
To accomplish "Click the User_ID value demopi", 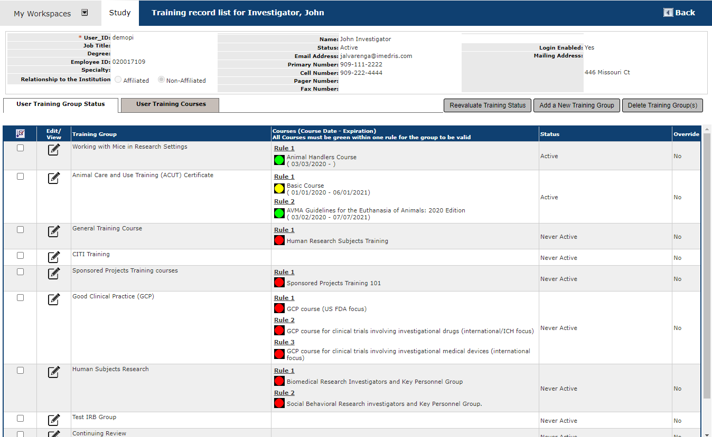I will point(123,38).
